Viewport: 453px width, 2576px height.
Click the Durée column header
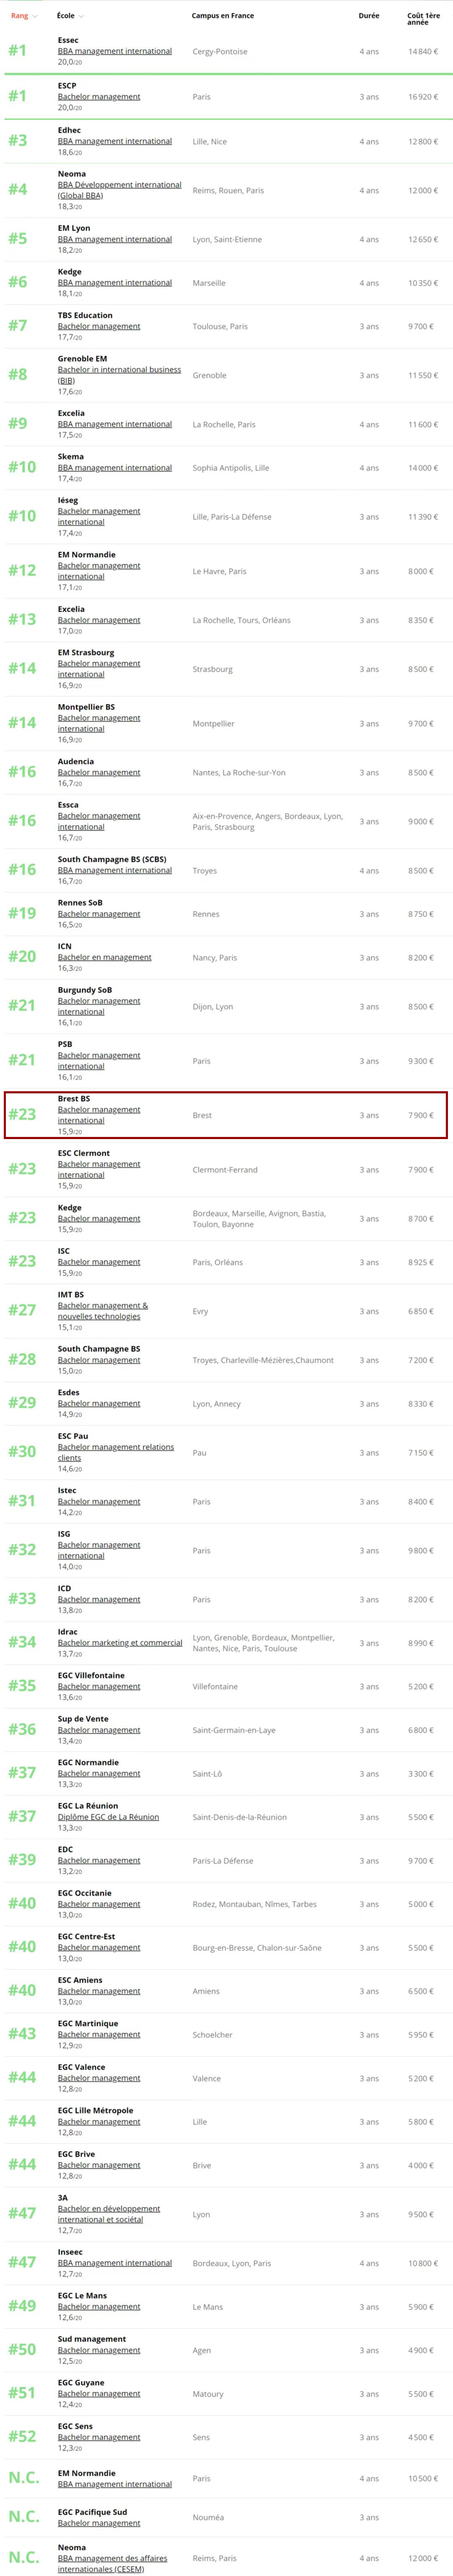coord(369,16)
